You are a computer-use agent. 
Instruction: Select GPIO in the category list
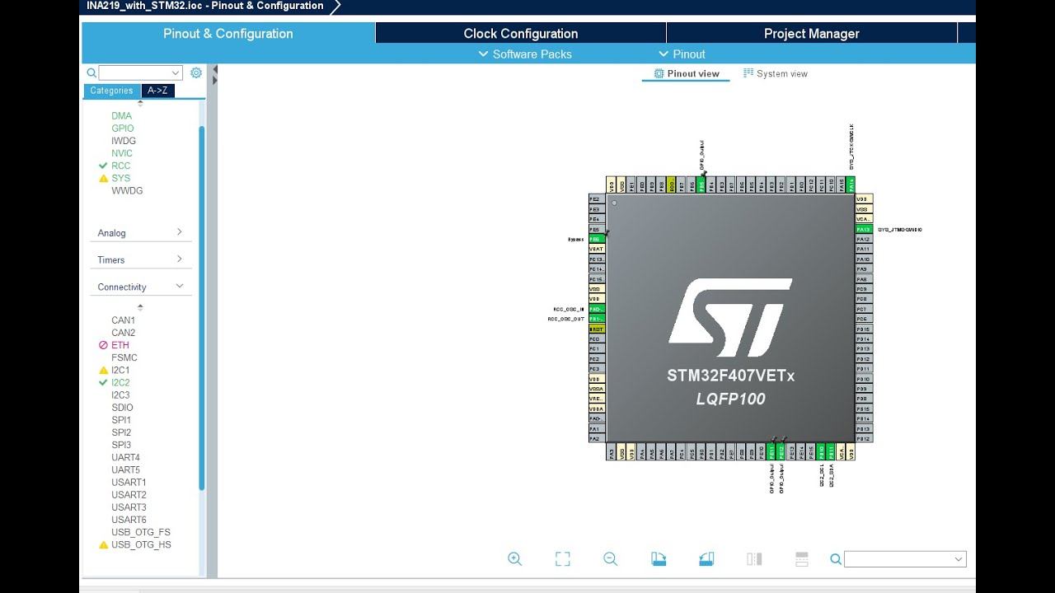coord(122,128)
